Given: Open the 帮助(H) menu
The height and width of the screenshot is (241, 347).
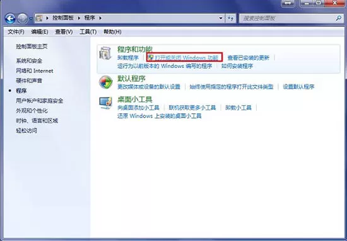Looking at the screenshot, I should (x=112, y=32).
